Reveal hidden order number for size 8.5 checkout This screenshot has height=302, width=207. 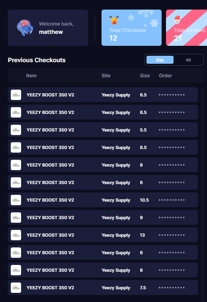coord(172,147)
